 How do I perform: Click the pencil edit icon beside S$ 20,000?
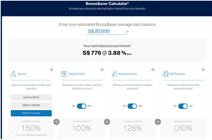pyautogui.click(x=127, y=31)
